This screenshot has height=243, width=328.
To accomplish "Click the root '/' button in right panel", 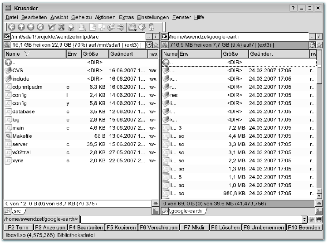I will pyautogui.click(x=319, y=36).
